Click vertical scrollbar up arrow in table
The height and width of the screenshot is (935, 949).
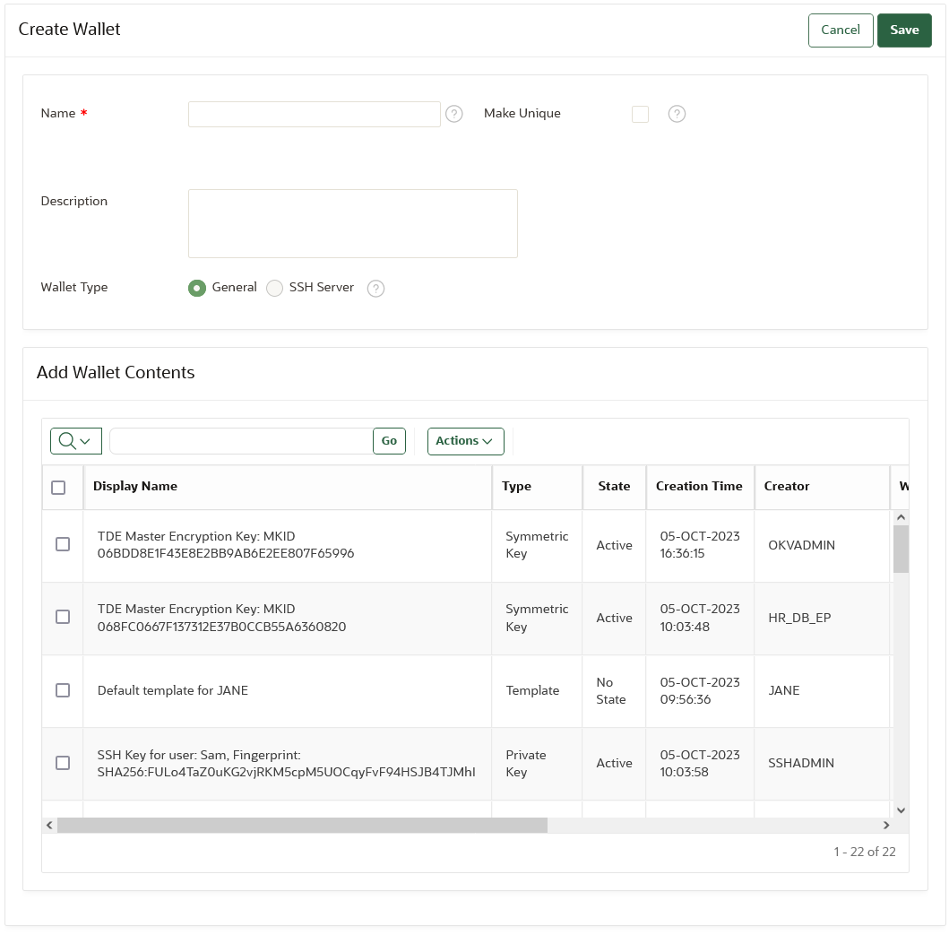(901, 517)
